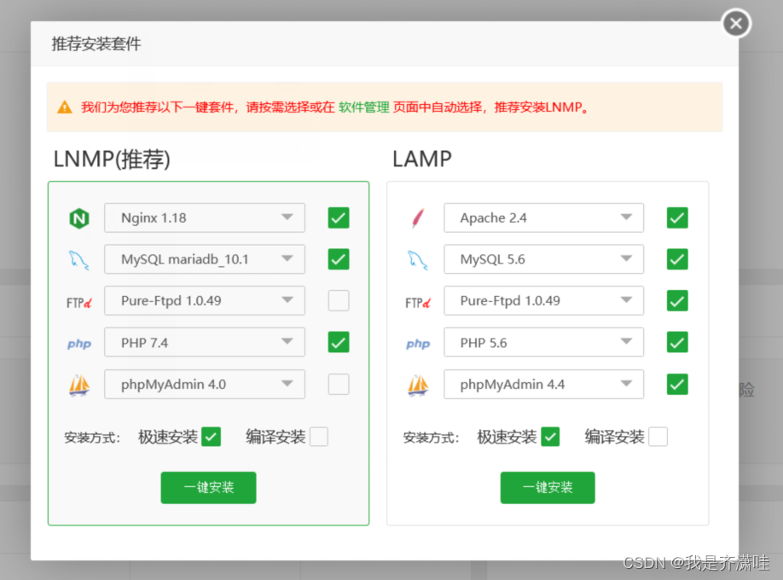Open the LNMP Pure-Ftpd 1.0.49 dropdown
The width and height of the screenshot is (783, 580).
pyautogui.click(x=205, y=301)
